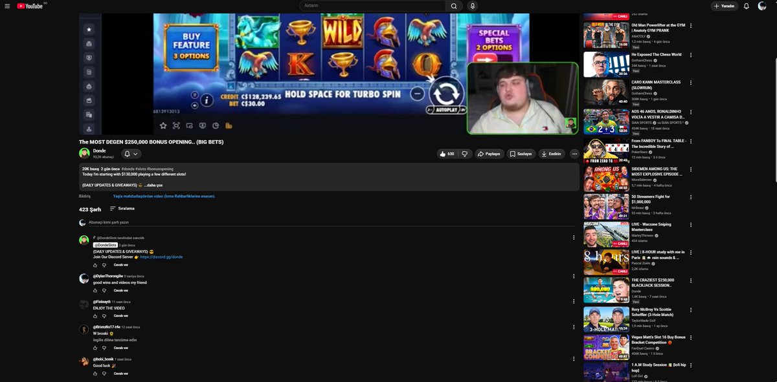Go to YouTube home via logo

coord(30,6)
